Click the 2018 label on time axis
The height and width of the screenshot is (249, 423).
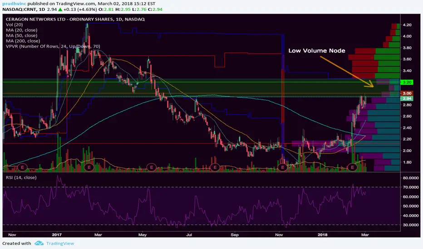tap(322, 235)
